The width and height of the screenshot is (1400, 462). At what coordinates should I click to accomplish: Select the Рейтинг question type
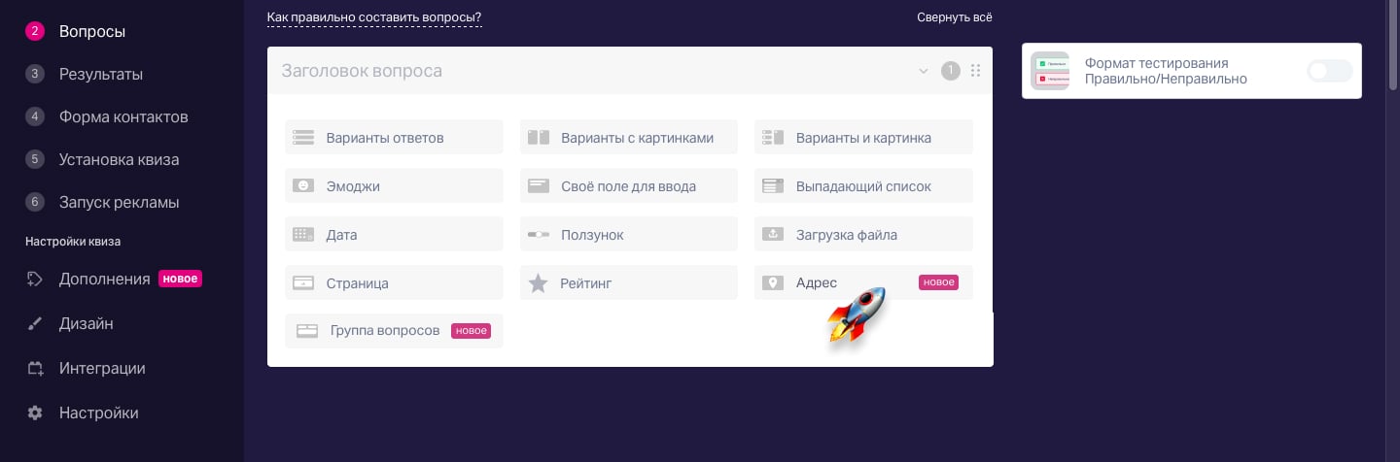coord(629,282)
